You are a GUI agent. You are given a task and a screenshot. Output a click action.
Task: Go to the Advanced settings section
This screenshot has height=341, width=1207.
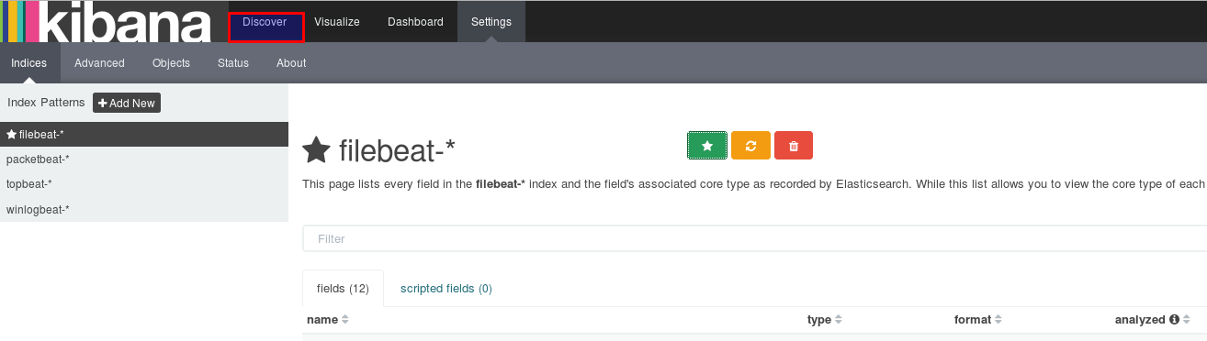99,63
